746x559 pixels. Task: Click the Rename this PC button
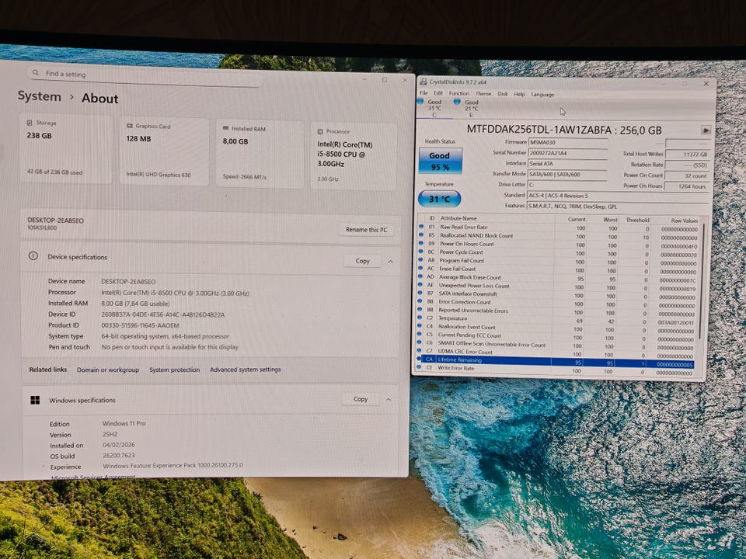point(366,230)
